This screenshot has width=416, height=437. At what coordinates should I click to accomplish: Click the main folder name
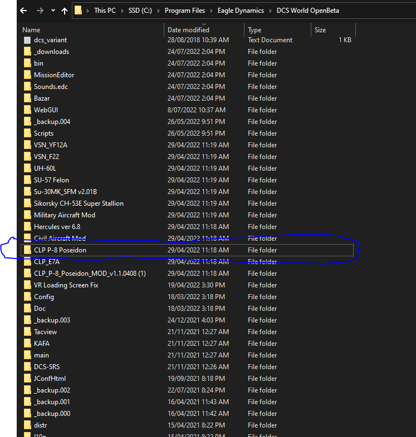(x=41, y=355)
